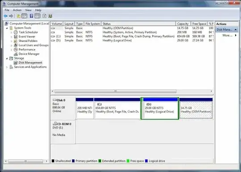Image resolution: width=241 pixels, height=172 pixels.
Task: Click the Event Viewer icon in tree
Action: click(16, 37)
